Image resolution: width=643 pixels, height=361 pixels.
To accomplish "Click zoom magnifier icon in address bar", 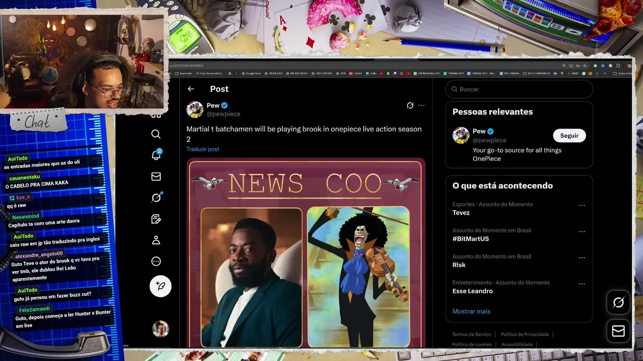I will coord(564,66).
